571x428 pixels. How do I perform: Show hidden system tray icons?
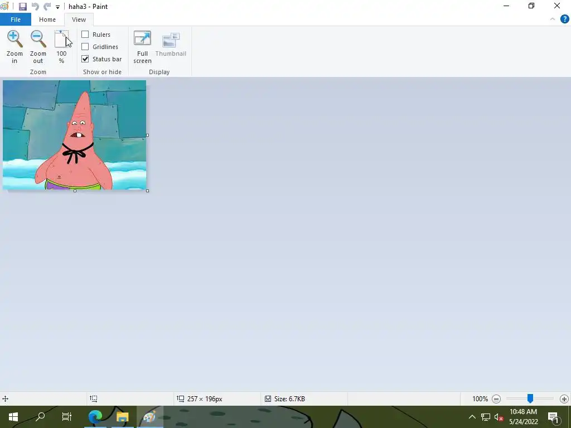[x=472, y=417]
